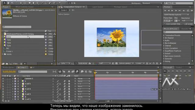
Task: Hide layer 5-ref 5 eye toggle
Action: pos(3,84)
